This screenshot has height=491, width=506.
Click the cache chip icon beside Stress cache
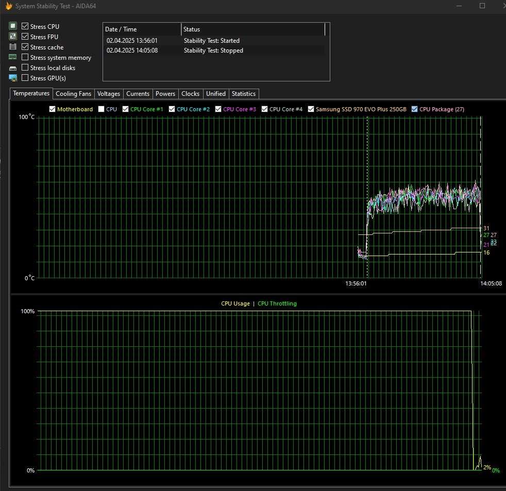(12, 47)
